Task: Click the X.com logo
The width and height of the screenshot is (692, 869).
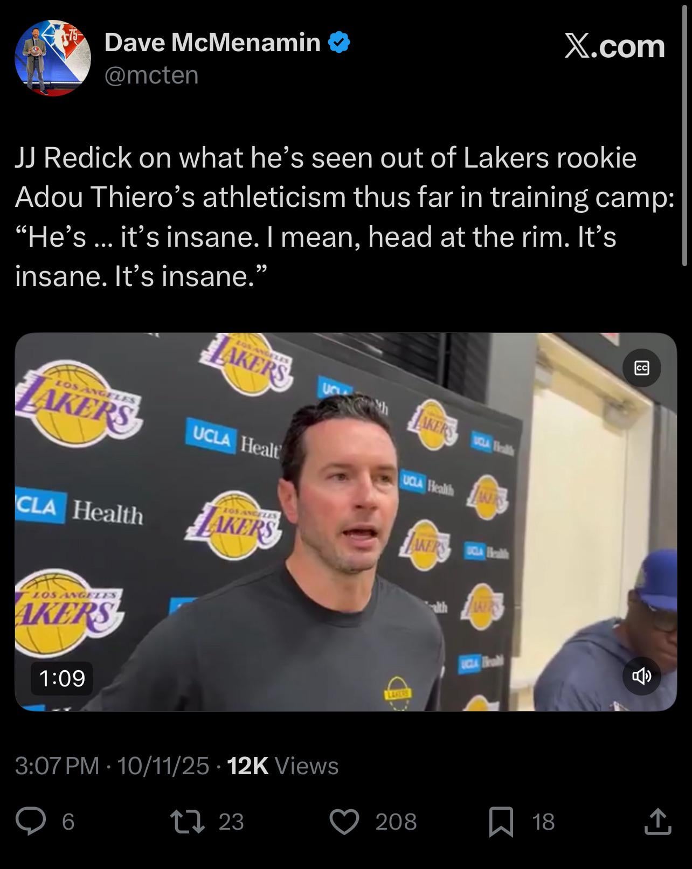Action: (614, 46)
